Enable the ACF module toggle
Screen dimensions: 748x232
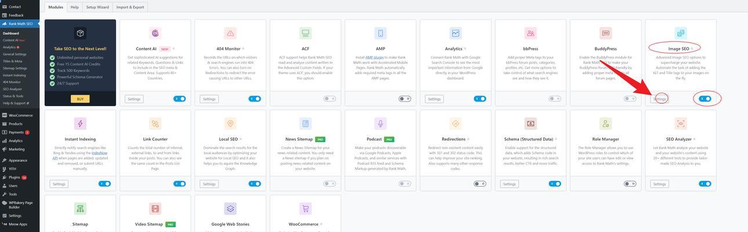(x=330, y=99)
